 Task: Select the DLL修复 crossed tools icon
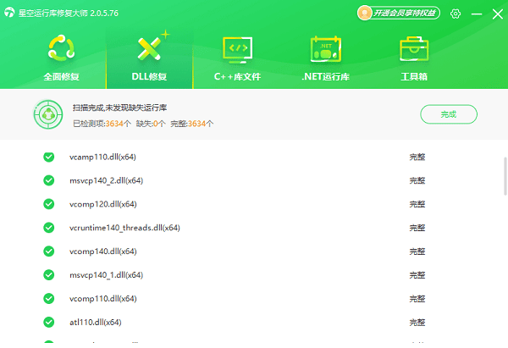tap(149, 48)
